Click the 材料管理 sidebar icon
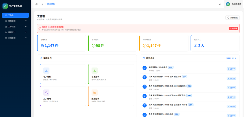Image resolution: width=244 pixels, height=117 pixels. [6, 21]
